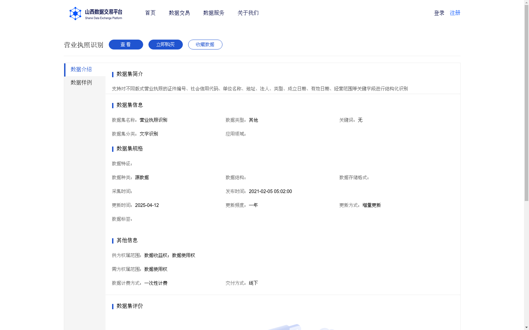Click the 数据标签 label
This screenshot has width=529, height=330.
[122, 219]
